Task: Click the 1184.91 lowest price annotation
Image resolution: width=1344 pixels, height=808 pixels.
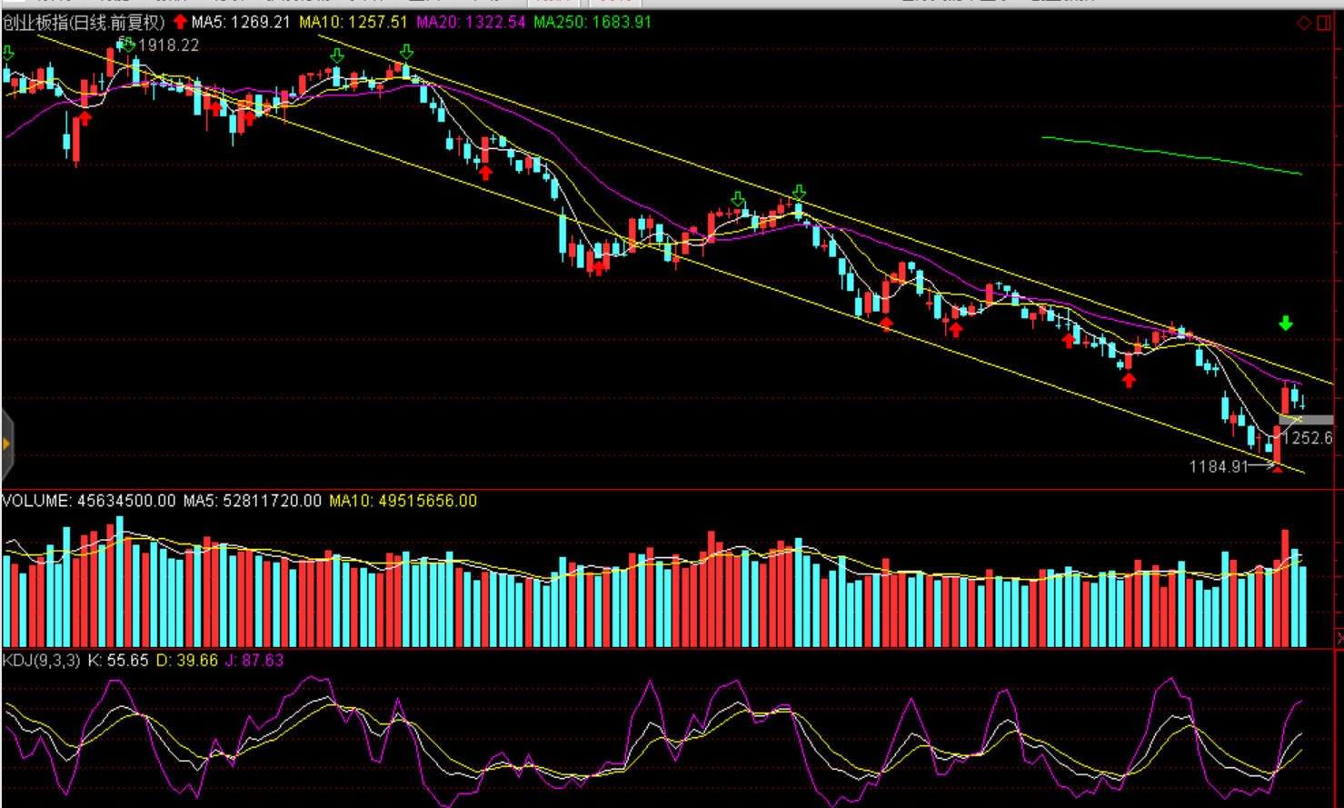Action: pyautogui.click(x=1219, y=466)
